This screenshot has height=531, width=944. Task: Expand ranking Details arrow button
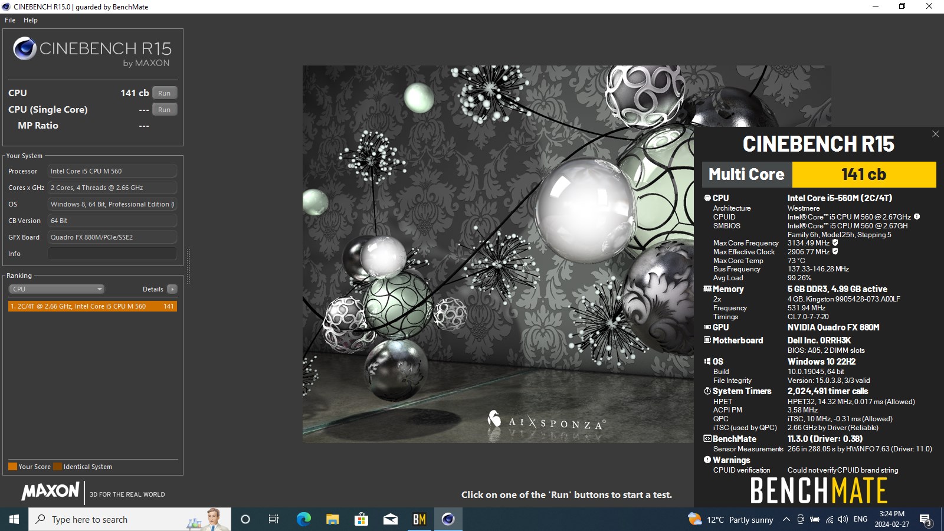(x=172, y=289)
